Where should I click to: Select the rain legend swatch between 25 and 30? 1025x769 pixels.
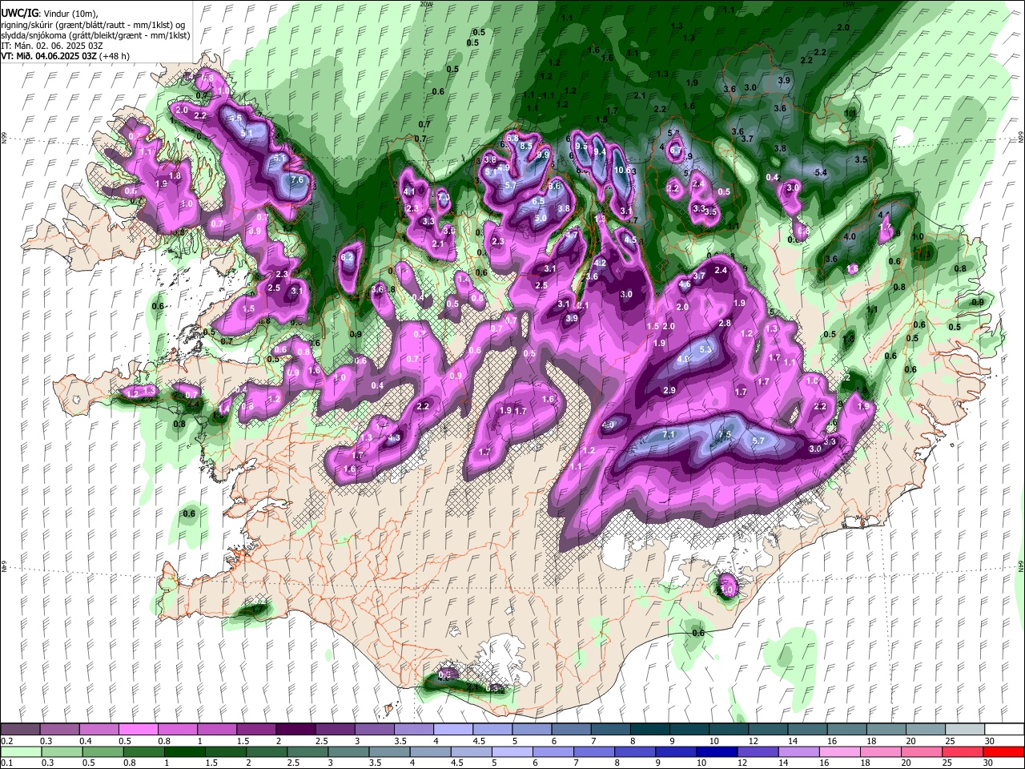(x=963, y=751)
